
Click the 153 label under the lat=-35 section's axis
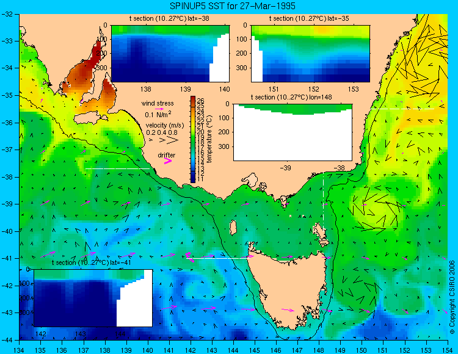tap(354, 89)
